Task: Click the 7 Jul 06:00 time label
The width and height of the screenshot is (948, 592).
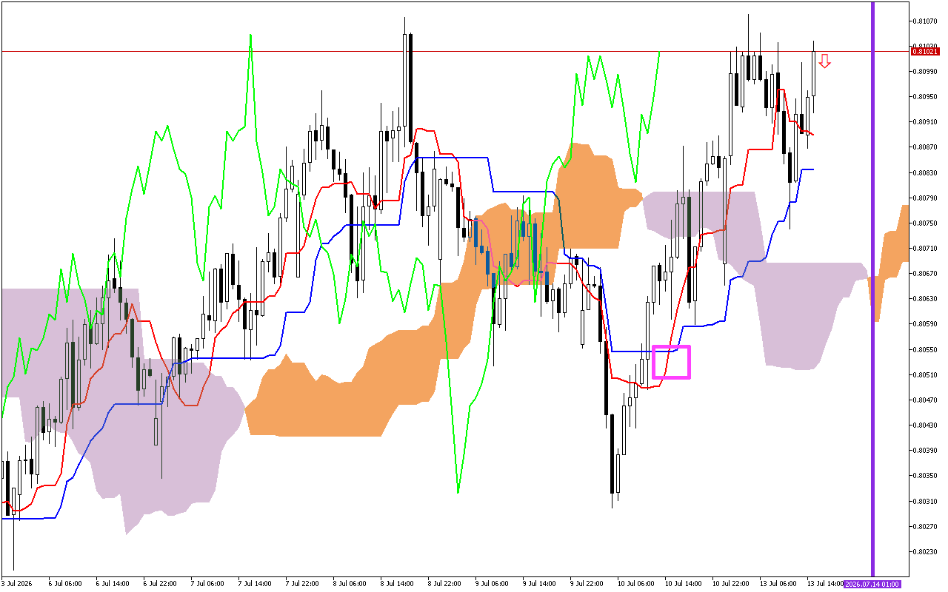Action: click(207, 584)
